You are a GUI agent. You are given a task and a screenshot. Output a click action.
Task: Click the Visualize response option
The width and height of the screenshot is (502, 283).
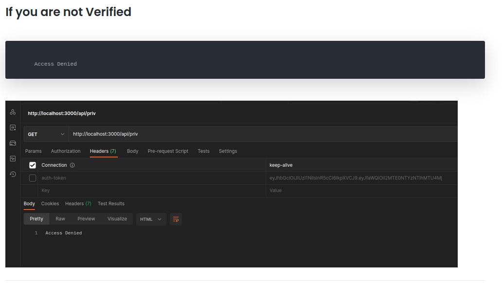pyautogui.click(x=117, y=219)
